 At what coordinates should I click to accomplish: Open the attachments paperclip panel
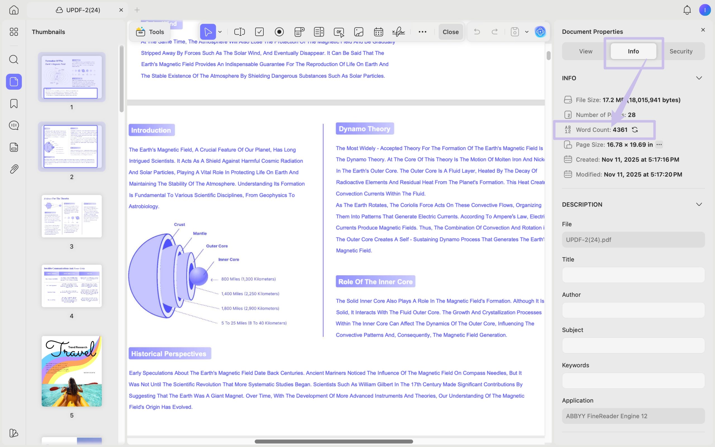tap(14, 169)
